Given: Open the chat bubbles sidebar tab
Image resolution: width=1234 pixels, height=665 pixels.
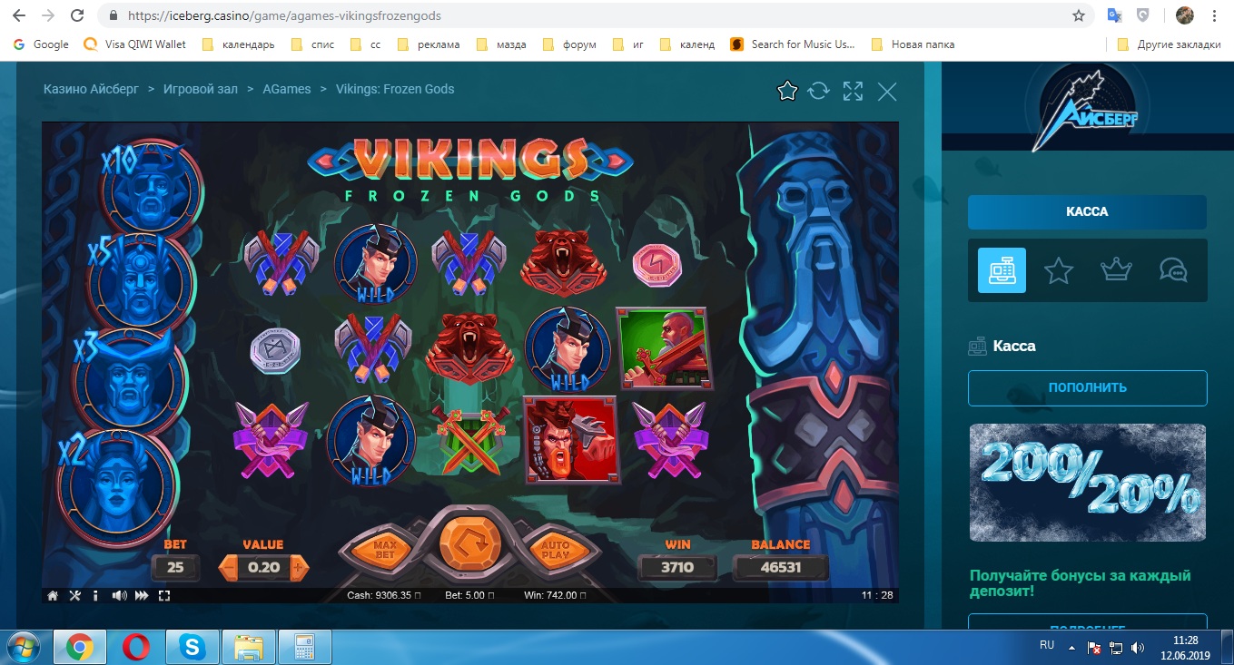Looking at the screenshot, I should (1173, 270).
